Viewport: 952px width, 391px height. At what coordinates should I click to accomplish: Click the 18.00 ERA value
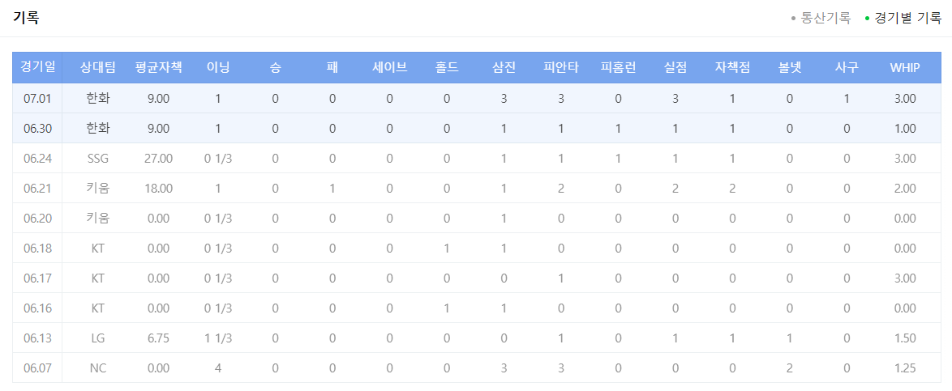pyautogui.click(x=158, y=188)
